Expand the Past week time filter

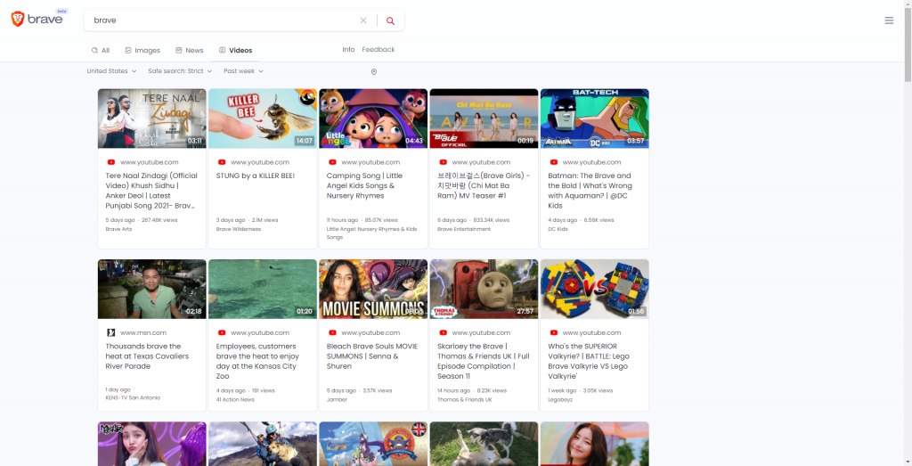(243, 71)
